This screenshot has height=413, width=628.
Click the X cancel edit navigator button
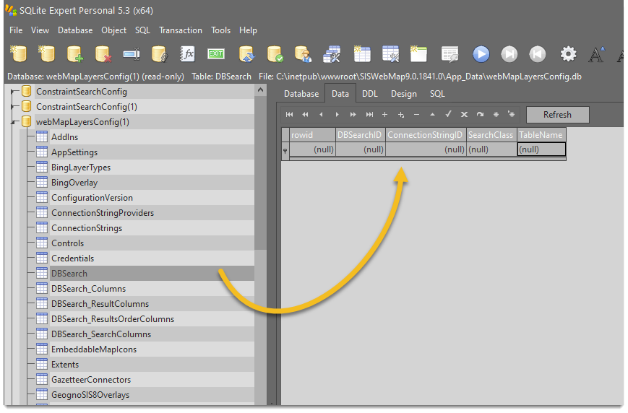click(x=464, y=115)
